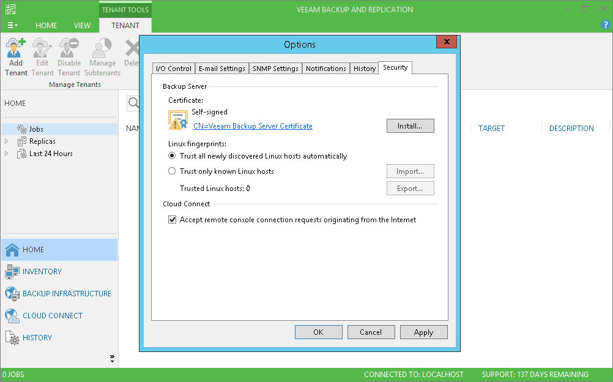Close the Options dialog
The width and height of the screenshot is (613, 382).
coord(447,42)
